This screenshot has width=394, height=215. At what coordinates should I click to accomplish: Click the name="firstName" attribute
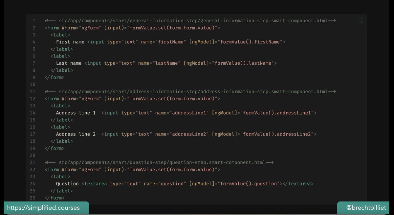[x=164, y=42]
